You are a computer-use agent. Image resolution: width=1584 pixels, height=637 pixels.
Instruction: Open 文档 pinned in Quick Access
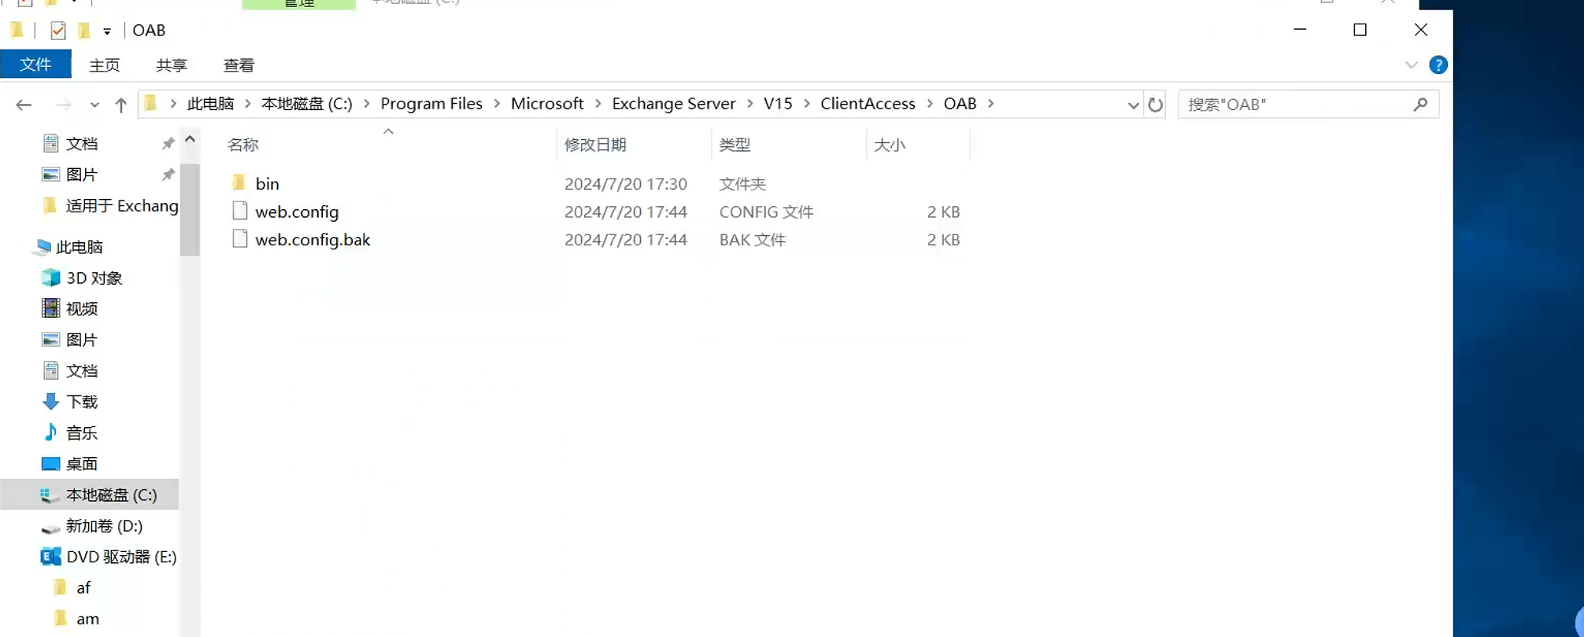[82, 144]
